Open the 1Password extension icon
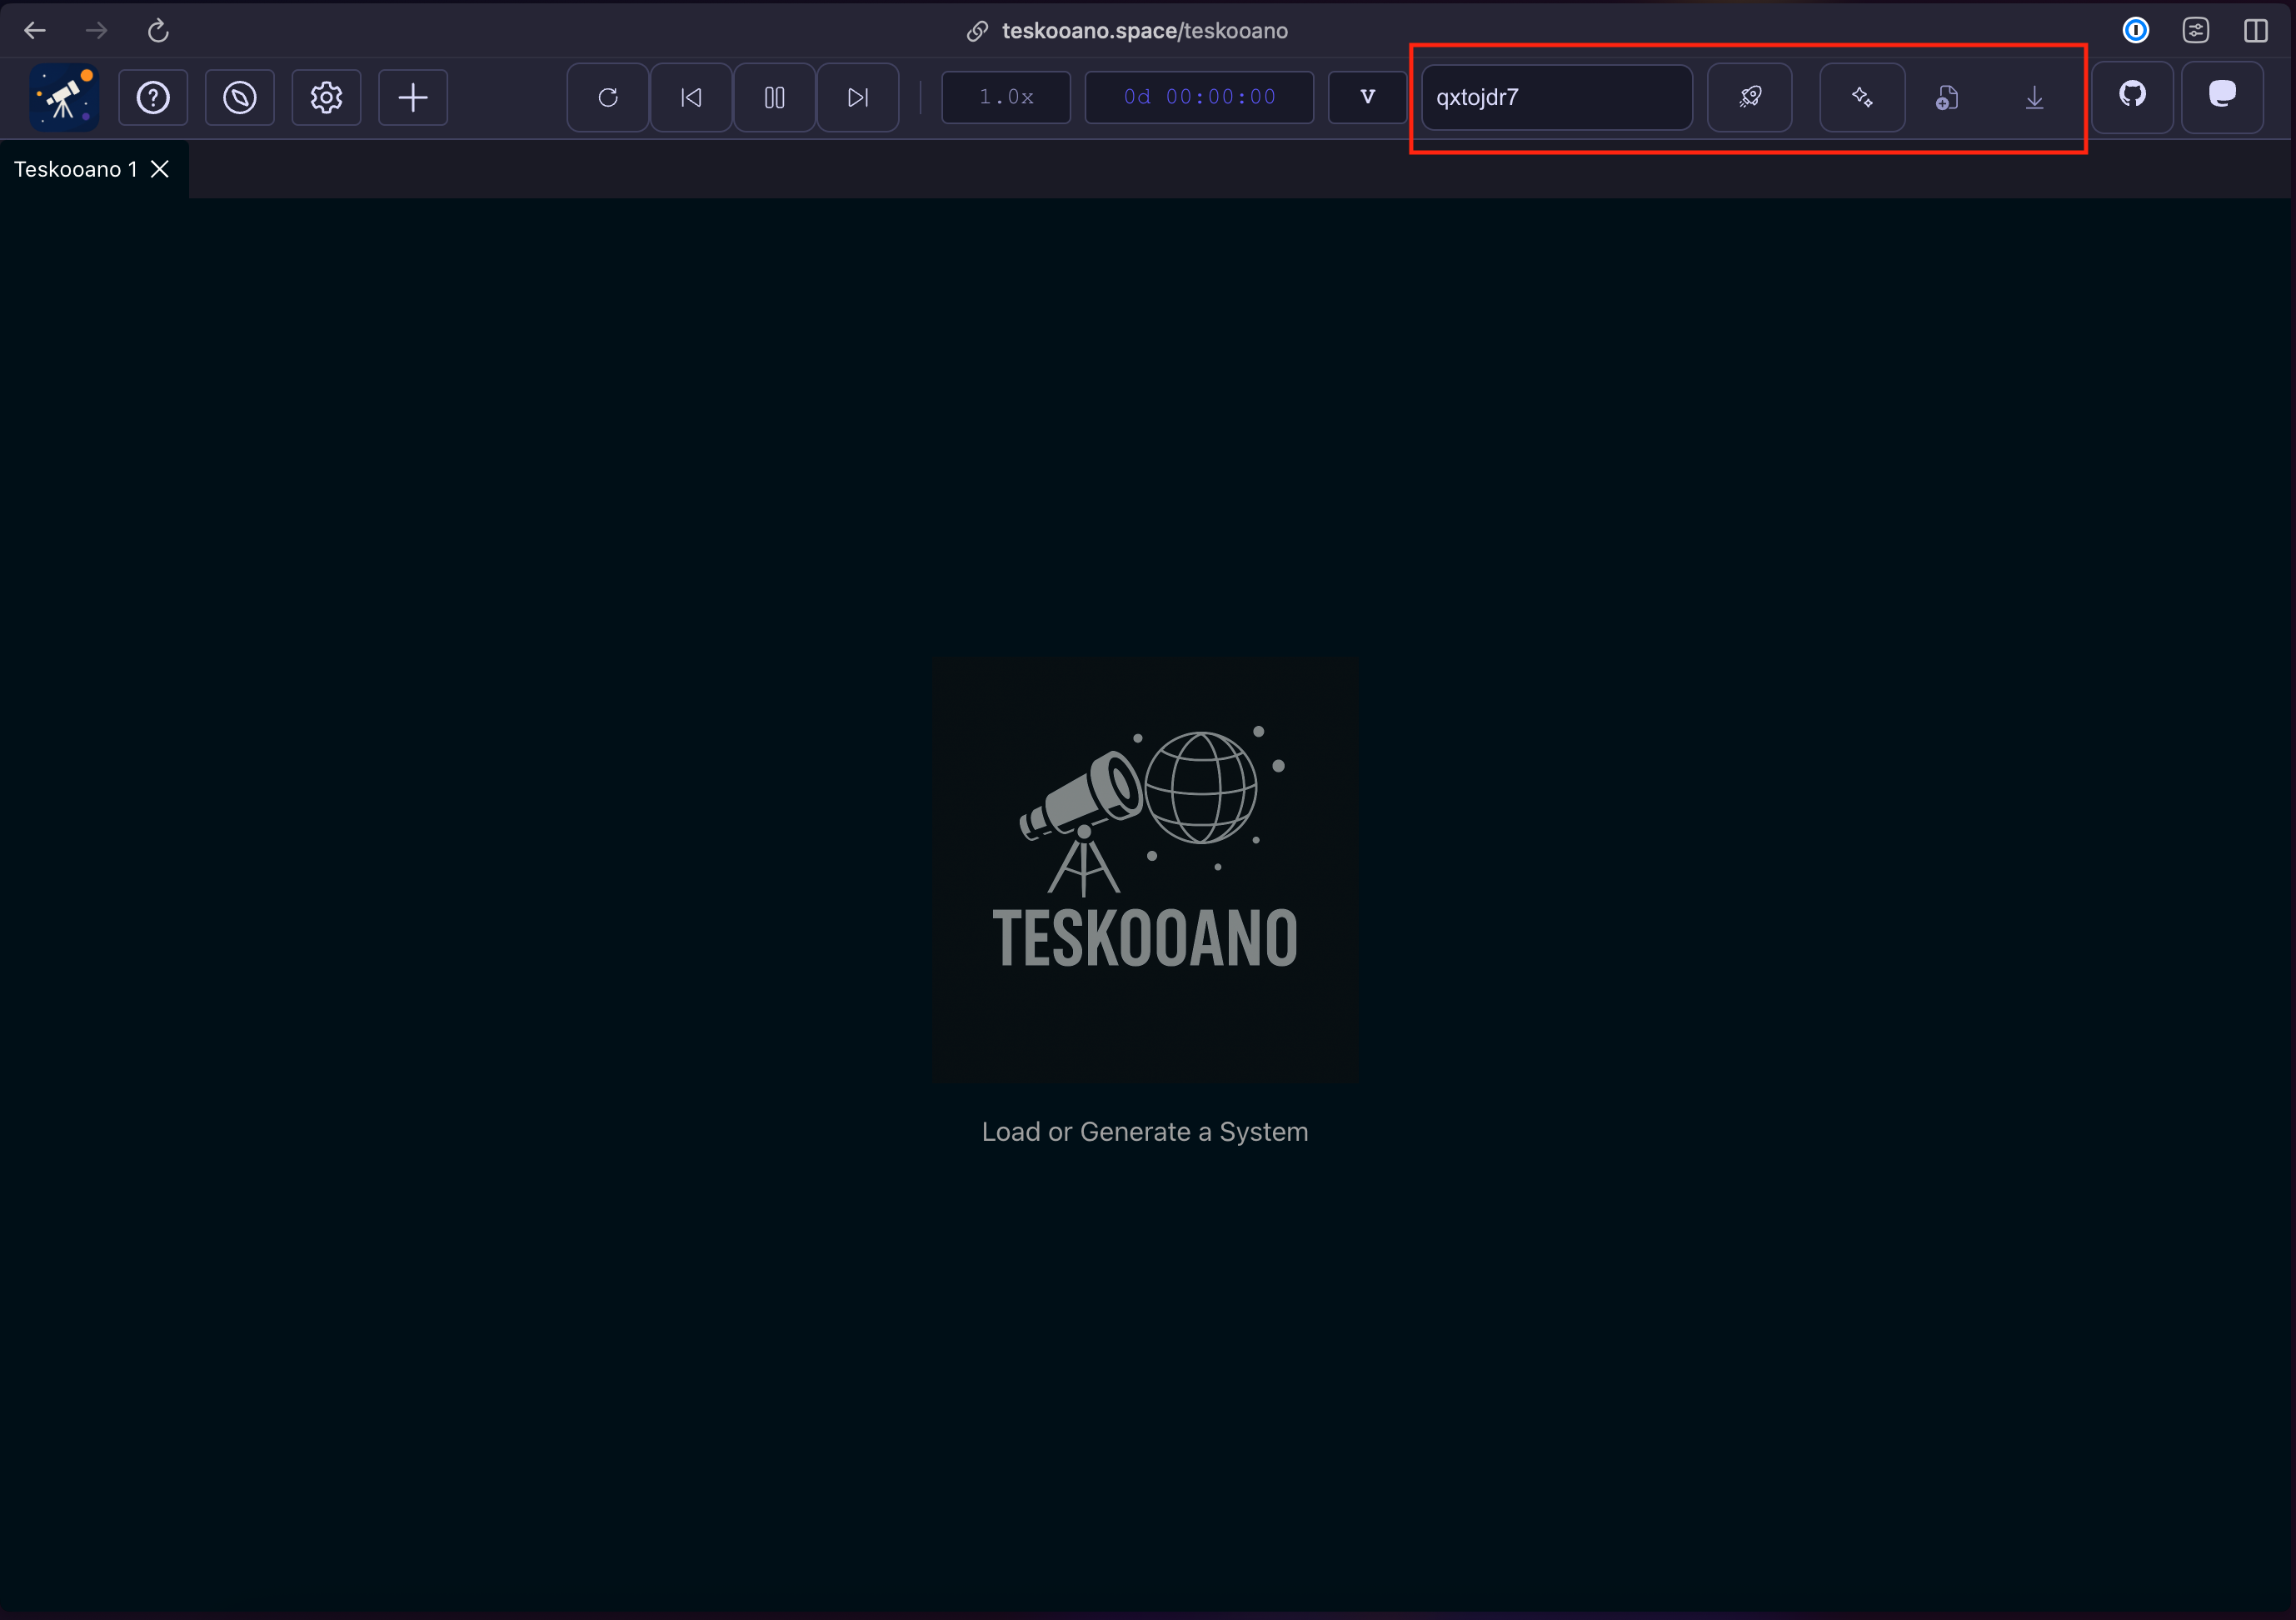 tap(2136, 31)
